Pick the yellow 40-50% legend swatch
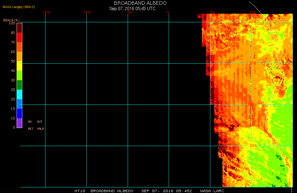The image size is (297, 193). pos(19,66)
